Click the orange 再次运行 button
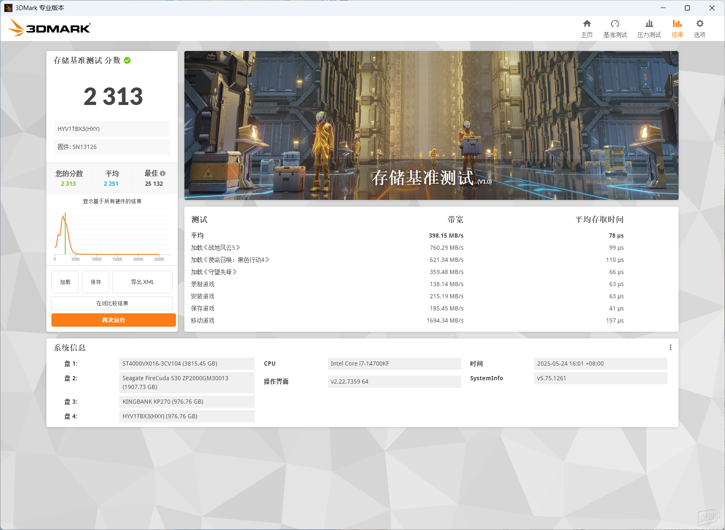Image resolution: width=725 pixels, height=530 pixels. [114, 320]
